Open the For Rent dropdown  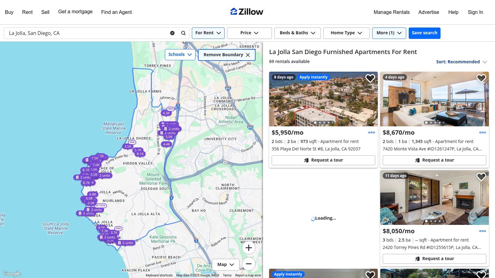208,33
